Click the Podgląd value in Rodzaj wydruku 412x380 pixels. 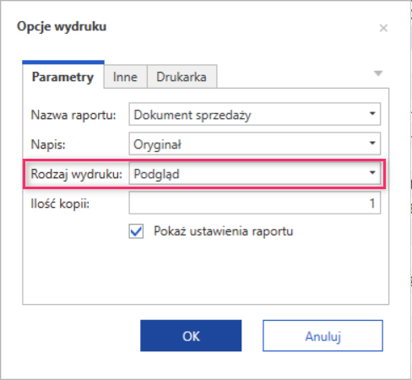click(156, 174)
